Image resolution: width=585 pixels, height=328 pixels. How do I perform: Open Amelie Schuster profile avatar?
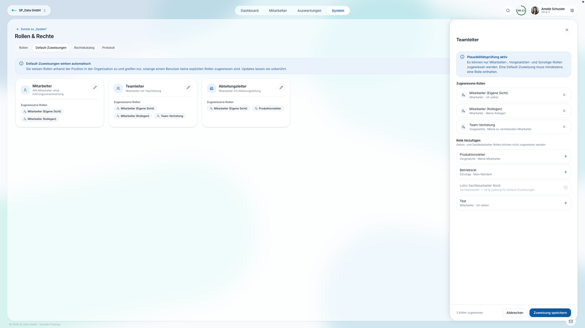point(535,10)
